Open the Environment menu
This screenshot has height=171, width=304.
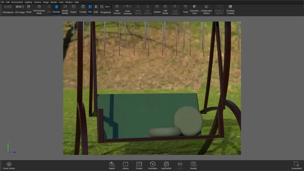click(17, 2)
